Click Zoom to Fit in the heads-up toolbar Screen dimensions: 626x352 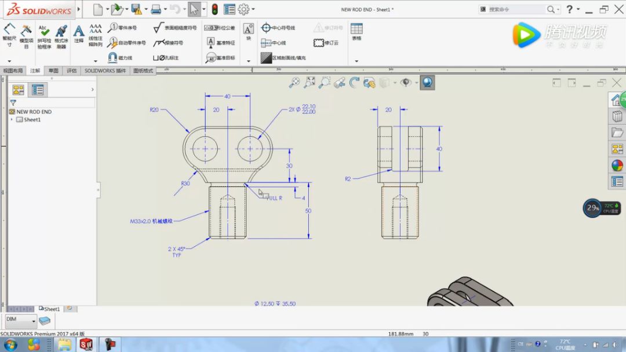[309, 82]
